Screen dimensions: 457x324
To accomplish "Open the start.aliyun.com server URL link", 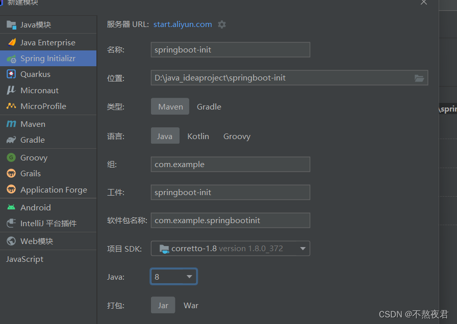I will coord(183,24).
